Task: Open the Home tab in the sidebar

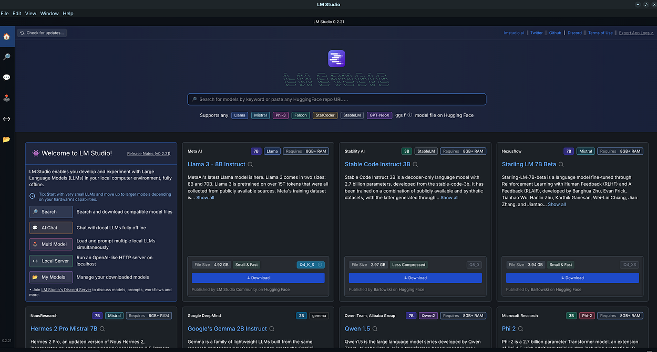Action: (x=6, y=37)
